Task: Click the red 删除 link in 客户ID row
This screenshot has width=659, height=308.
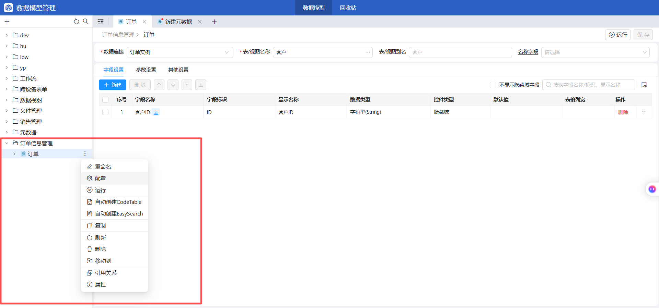Action: (x=623, y=112)
